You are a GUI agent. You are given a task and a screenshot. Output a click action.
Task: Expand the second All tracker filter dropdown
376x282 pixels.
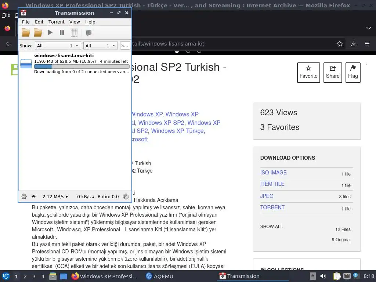101,46
